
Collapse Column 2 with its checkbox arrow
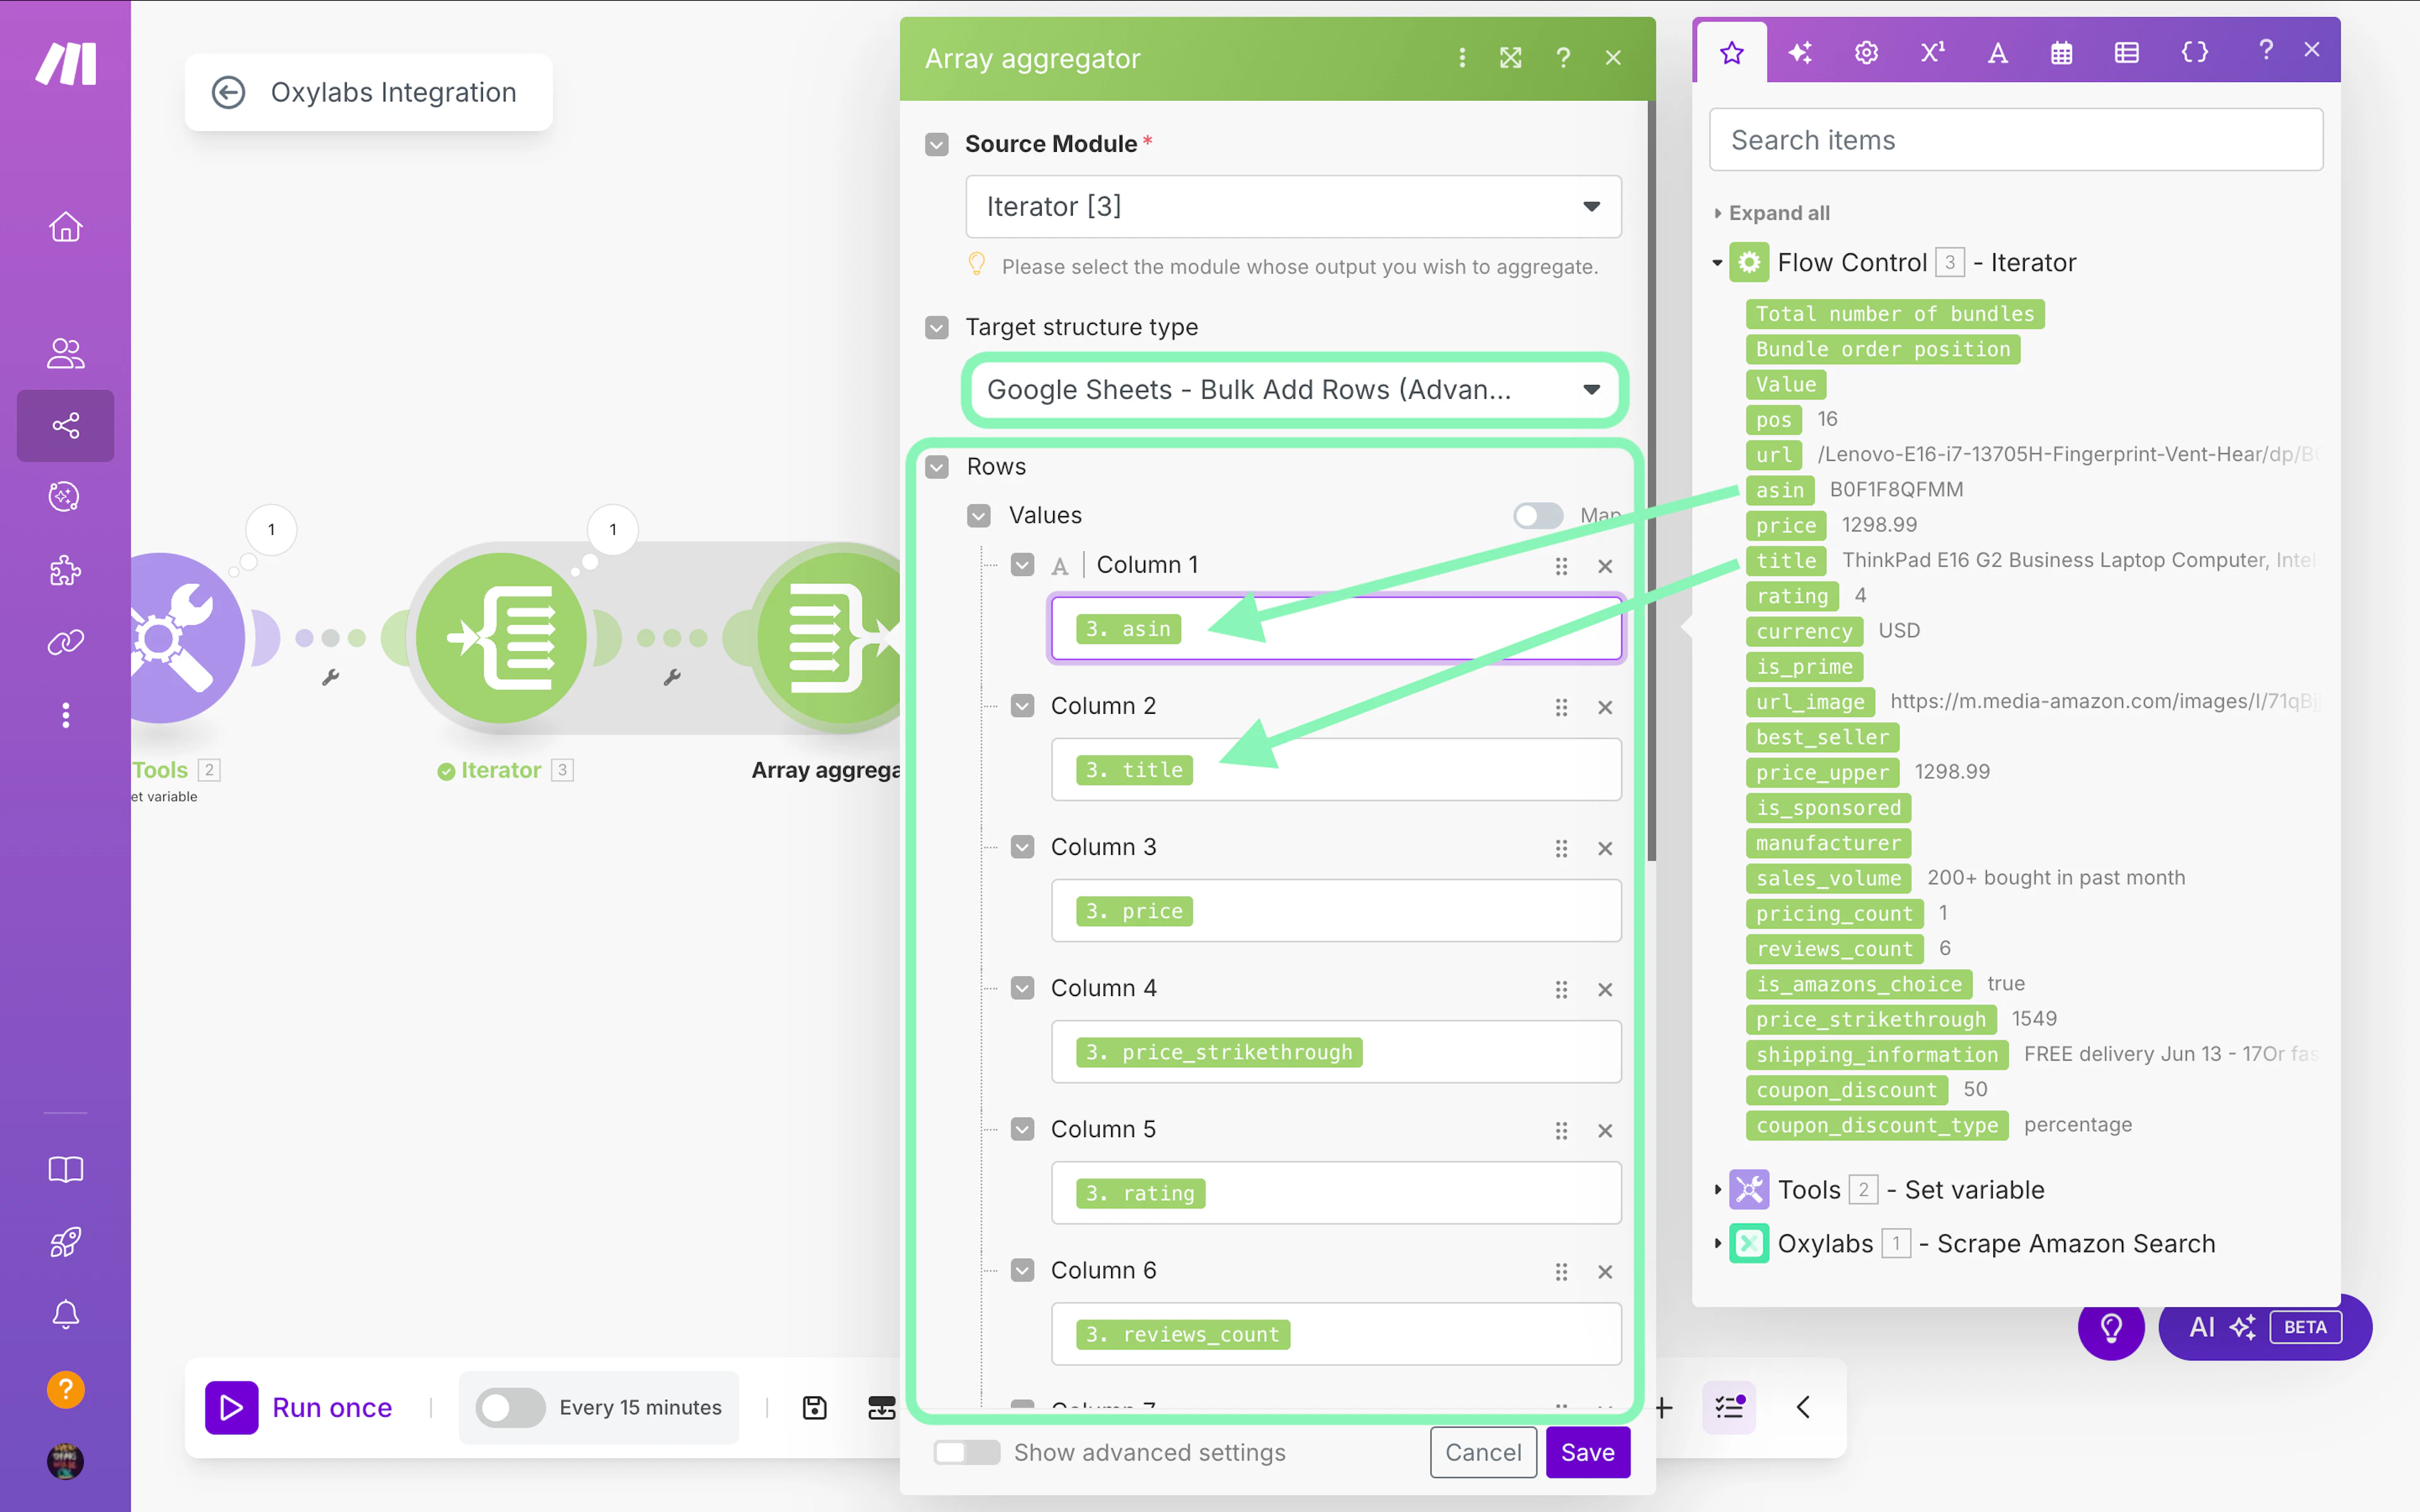[1022, 706]
